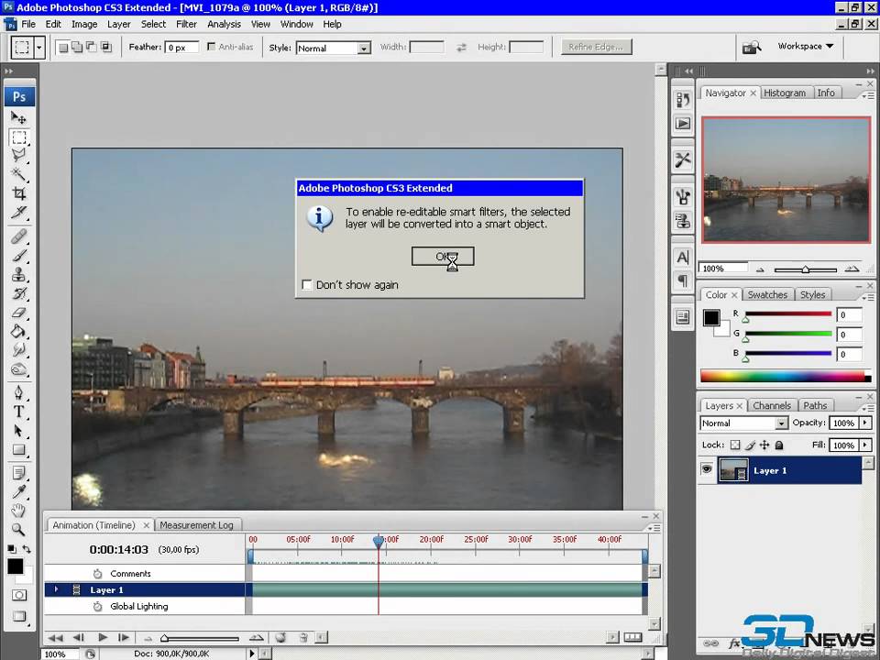Open the Analysis menu

pos(224,24)
